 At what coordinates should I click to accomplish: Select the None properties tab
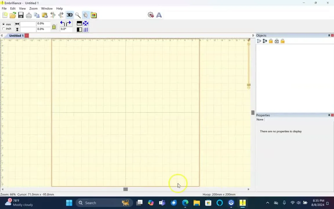coord(260,120)
